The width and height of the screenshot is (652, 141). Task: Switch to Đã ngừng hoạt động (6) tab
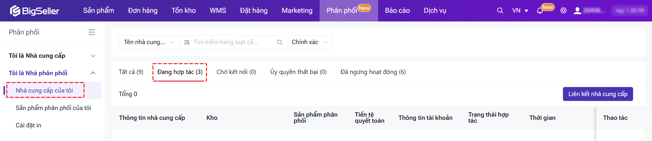click(373, 72)
